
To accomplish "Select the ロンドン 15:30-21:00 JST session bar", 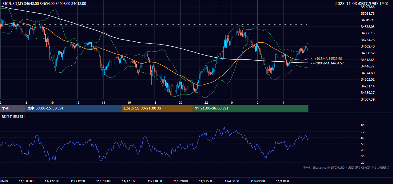I will 157,108.
